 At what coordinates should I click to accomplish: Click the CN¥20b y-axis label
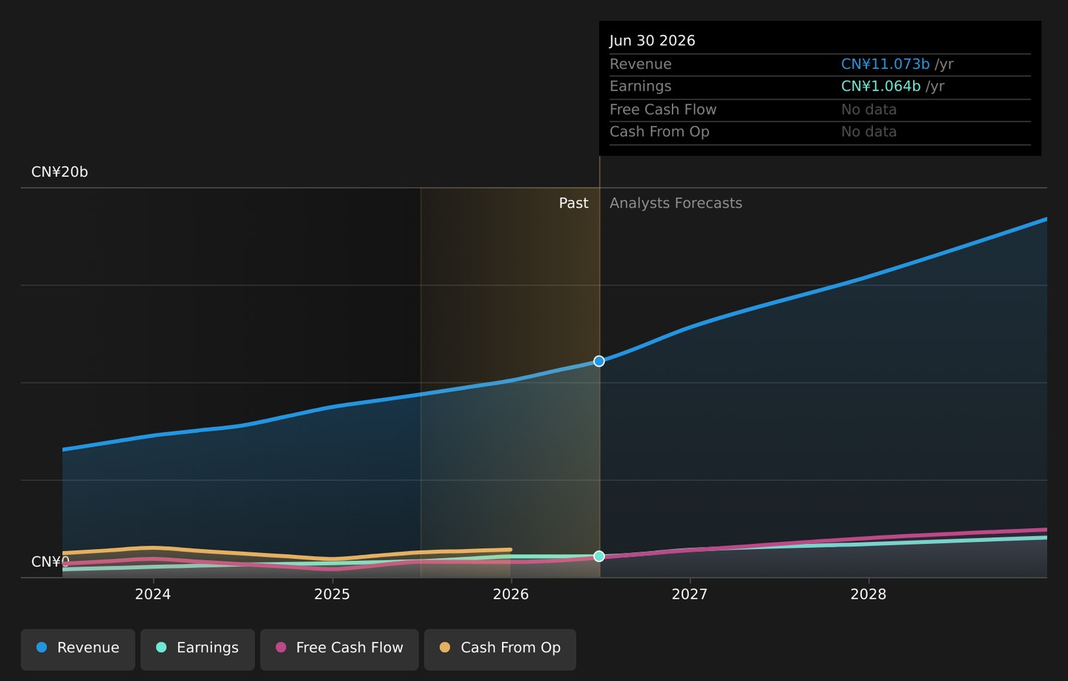(x=59, y=172)
